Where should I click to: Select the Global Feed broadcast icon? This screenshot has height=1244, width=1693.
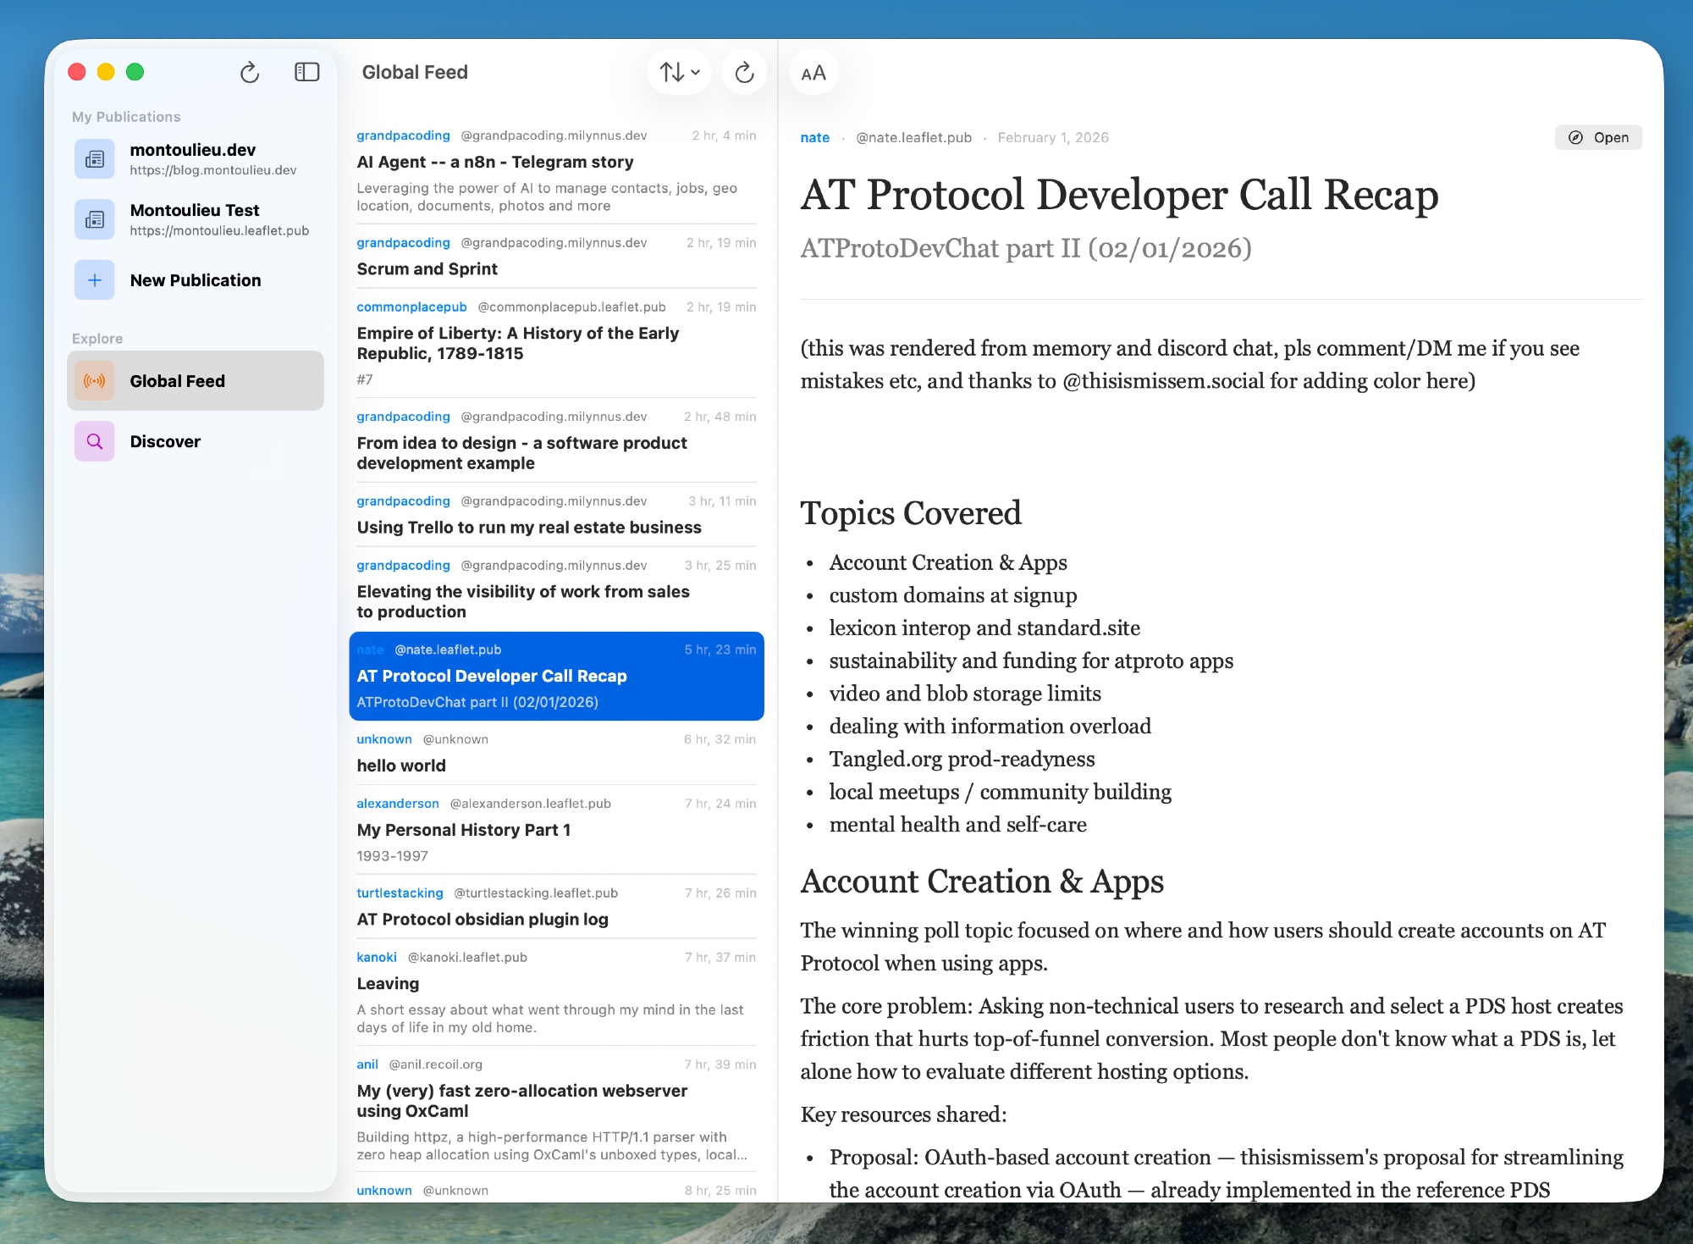click(95, 381)
